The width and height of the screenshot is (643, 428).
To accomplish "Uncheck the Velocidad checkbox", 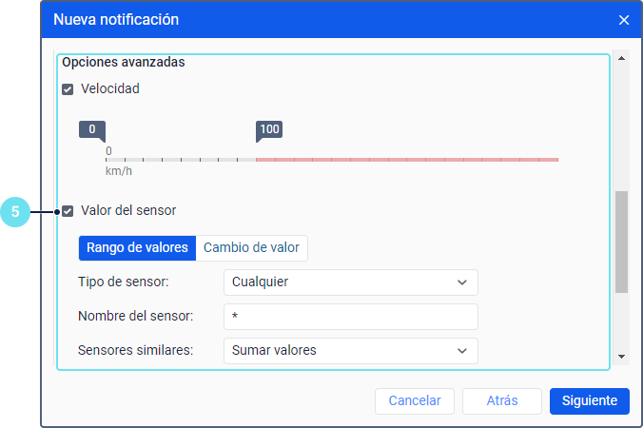I will tap(68, 89).
